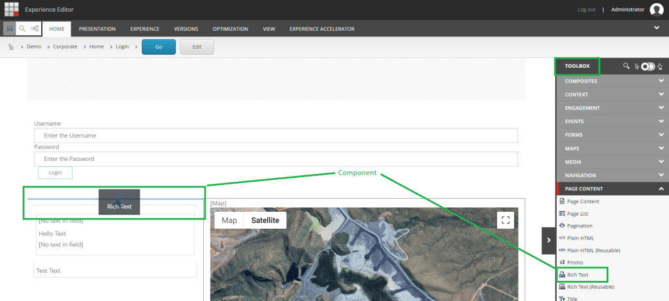Screen dimensions: 669x301
Task: Collapse the Toolbox side panel arrow
Action: tap(548, 240)
